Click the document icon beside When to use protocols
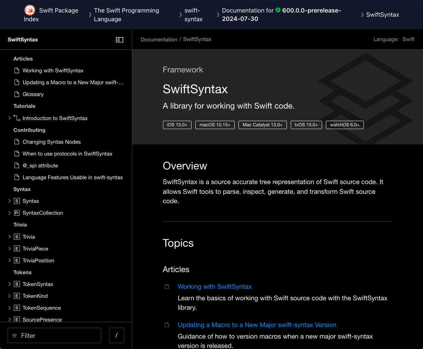 pos(16,154)
